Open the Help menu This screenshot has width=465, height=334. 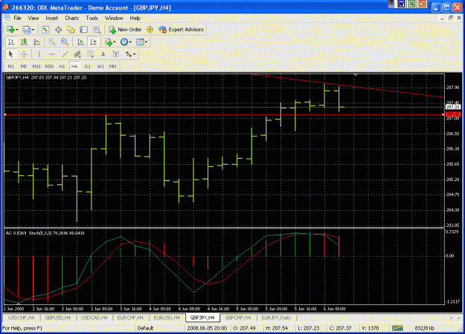135,19
